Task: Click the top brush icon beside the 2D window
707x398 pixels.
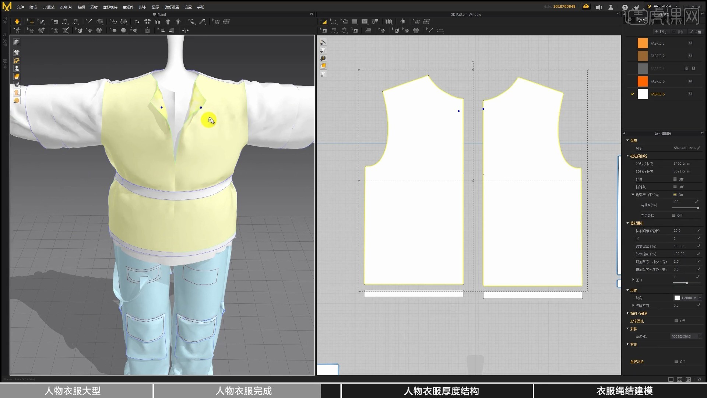Action: coord(323,42)
